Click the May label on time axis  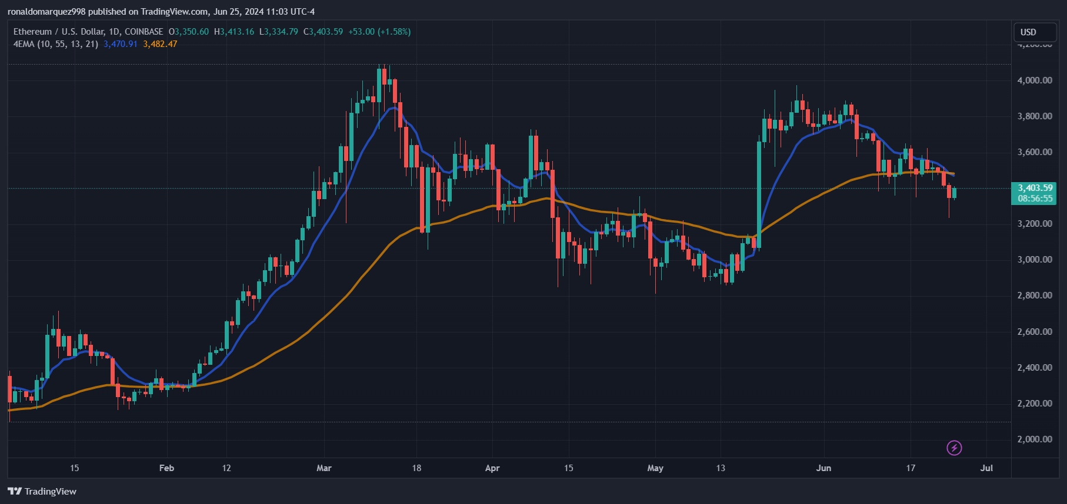point(655,468)
